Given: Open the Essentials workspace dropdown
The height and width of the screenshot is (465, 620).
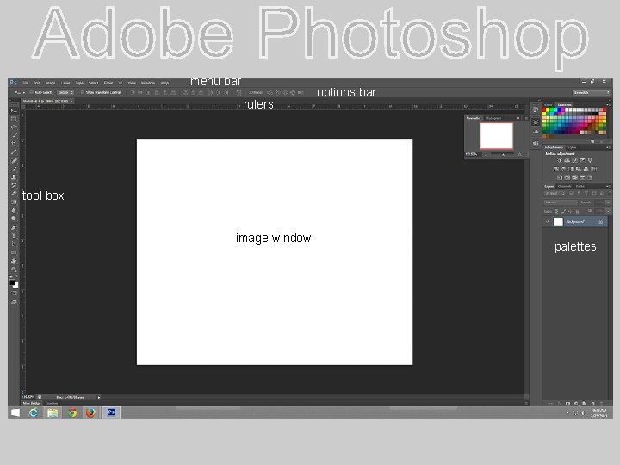Looking at the screenshot, I should [x=592, y=92].
